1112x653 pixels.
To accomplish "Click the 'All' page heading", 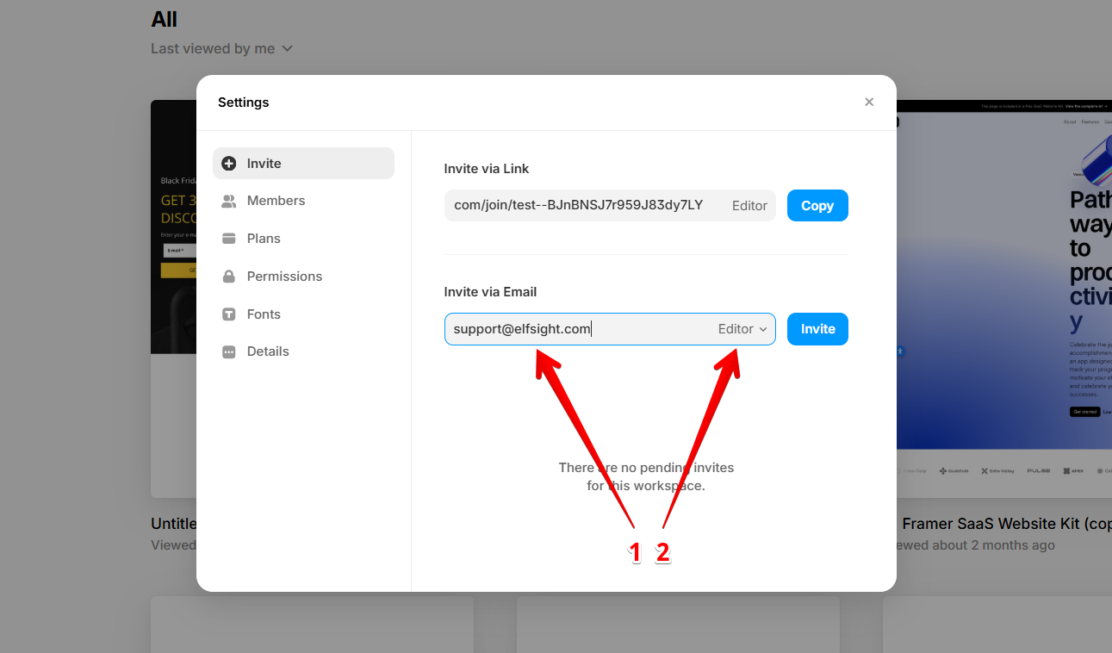I will point(164,19).
